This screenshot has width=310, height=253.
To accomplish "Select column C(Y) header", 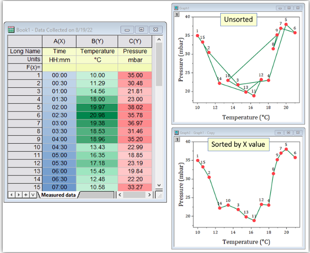I will 135,41.
